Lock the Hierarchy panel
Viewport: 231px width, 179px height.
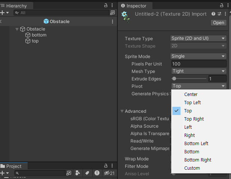(106, 6)
